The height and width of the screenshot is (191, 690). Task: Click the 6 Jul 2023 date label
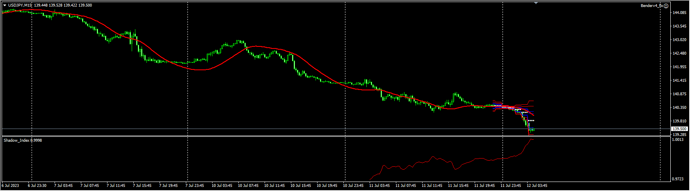pos(11,186)
